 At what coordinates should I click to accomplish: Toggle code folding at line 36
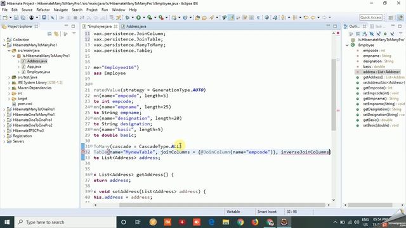tap(91, 175)
